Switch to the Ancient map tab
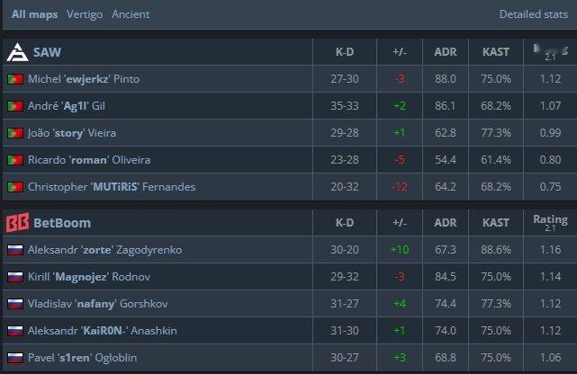 click(131, 14)
